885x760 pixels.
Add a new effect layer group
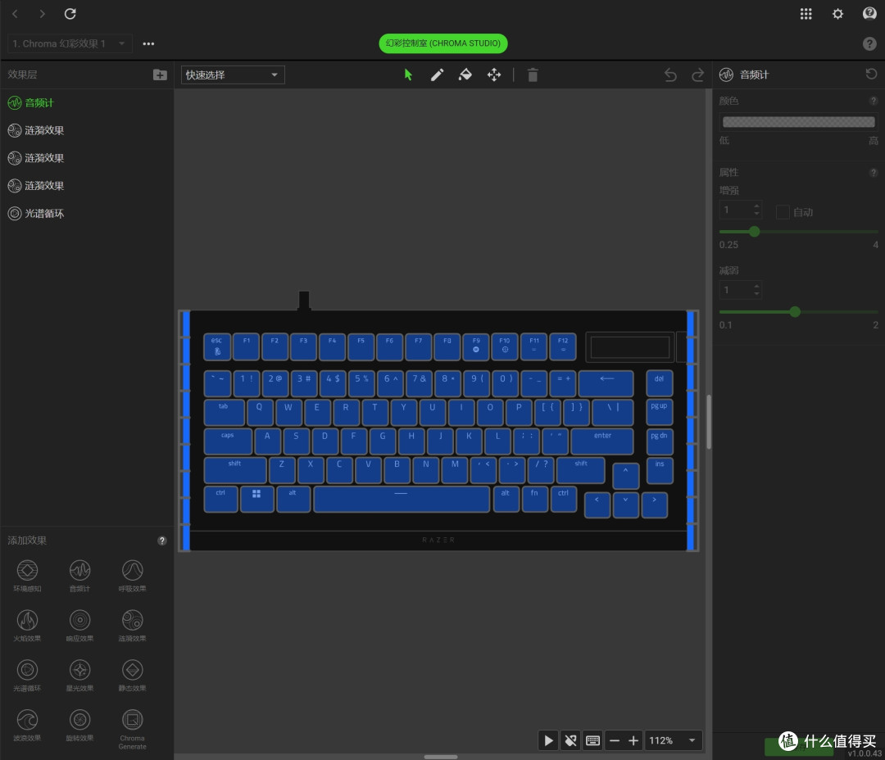coord(160,75)
